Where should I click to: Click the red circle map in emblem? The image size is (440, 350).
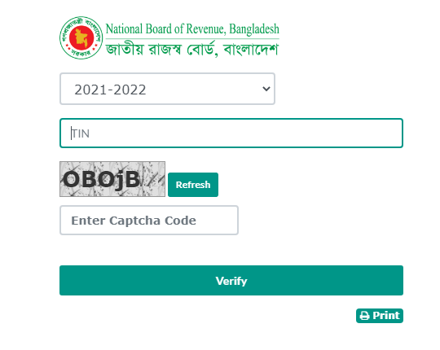click(81, 37)
